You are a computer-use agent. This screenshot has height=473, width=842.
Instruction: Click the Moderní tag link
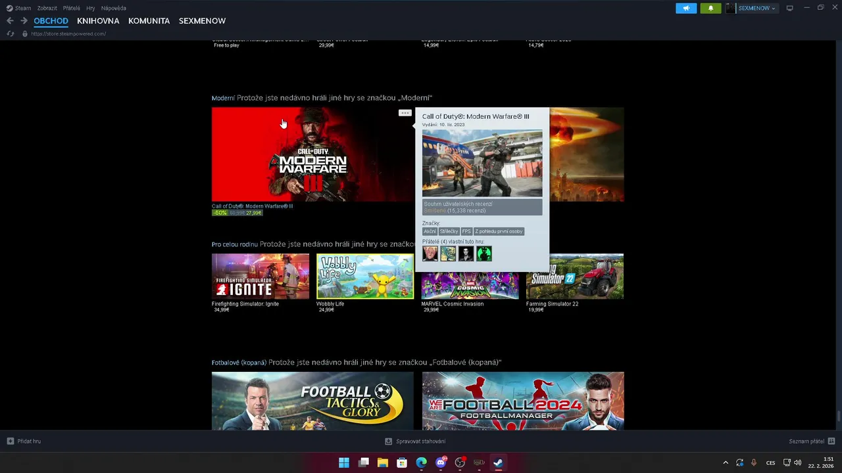(x=223, y=98)
